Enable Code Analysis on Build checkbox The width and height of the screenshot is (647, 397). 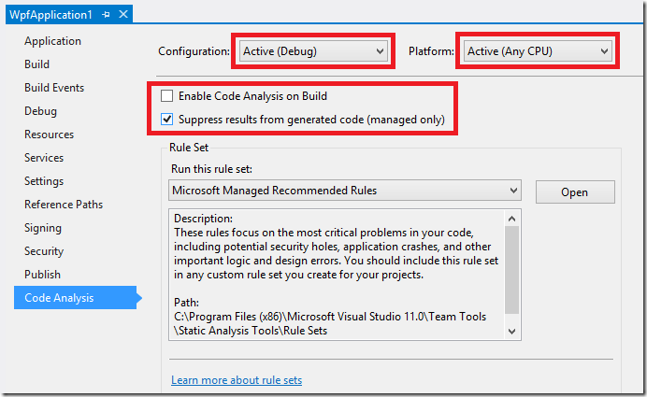click(166, 96)
